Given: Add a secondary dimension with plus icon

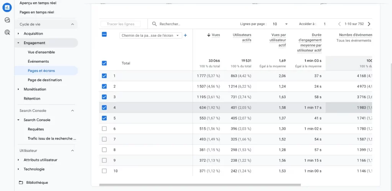Looking at the screenshot, I should (185, 36).
